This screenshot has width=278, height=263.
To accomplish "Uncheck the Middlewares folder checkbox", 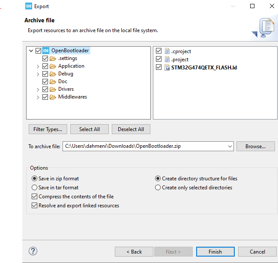I will coord(45,97).
